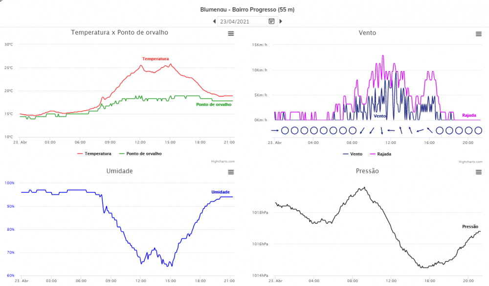Viewport: 489px width, 286px height.
Task: Click the green Ponto de orvalho label
Action: click(214, 104)
